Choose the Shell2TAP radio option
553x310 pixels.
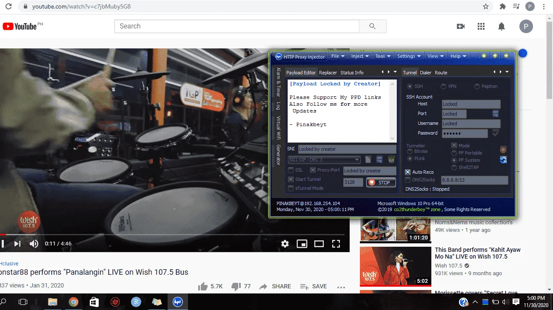[x=454, y=167]
